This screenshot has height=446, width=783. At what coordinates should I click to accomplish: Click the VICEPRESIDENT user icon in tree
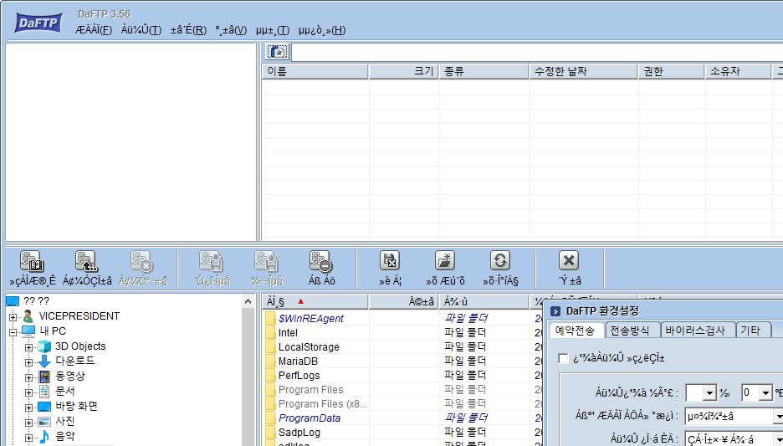click(x=28, y=316)
